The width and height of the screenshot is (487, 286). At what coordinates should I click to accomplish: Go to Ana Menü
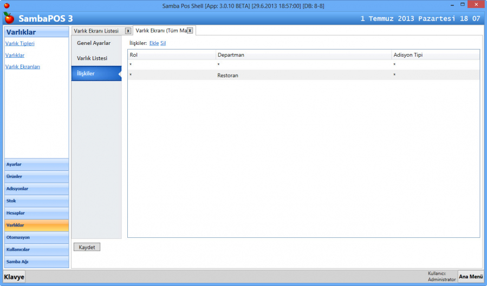pos(471,277)
